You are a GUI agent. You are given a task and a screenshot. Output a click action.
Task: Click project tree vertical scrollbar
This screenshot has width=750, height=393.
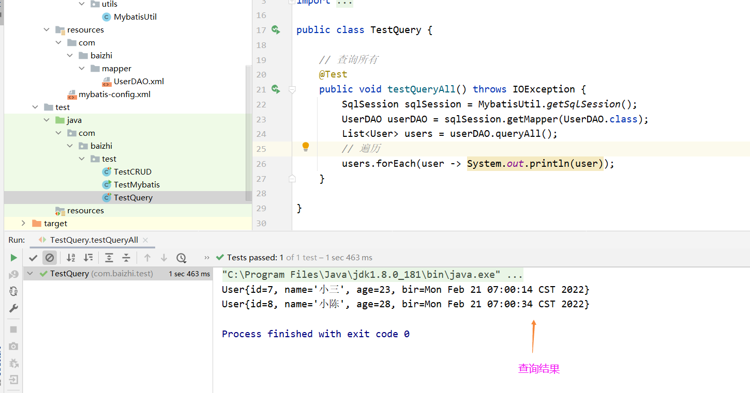pos(249,133)
